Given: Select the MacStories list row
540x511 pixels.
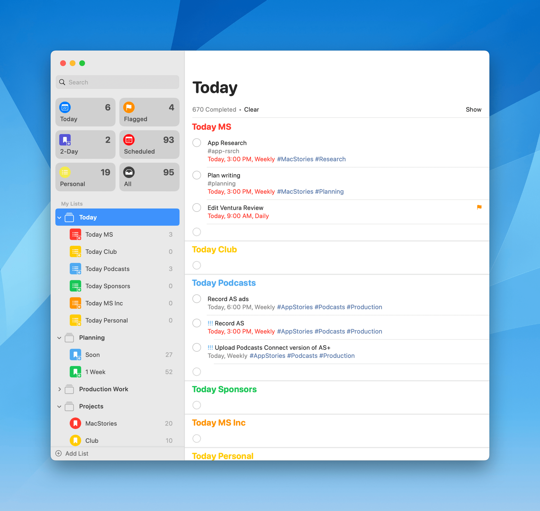Looking at the screenshot, I should click(117, 423).
